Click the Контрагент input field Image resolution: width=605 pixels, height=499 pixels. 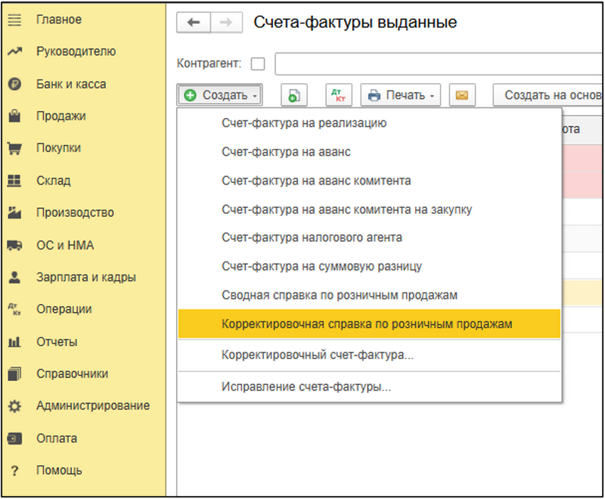pyautogui.click(x=439, y=64)
